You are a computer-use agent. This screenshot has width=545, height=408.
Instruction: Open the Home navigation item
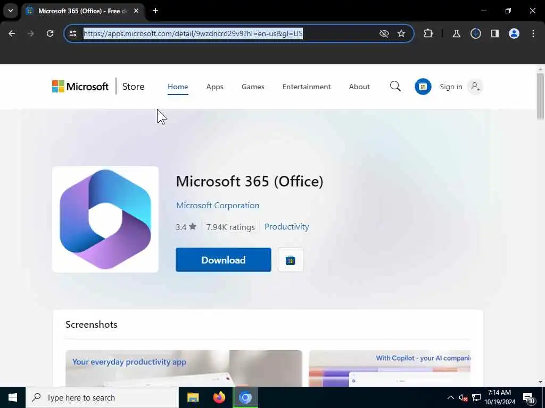pyautogui.click(x=178, y=87)
